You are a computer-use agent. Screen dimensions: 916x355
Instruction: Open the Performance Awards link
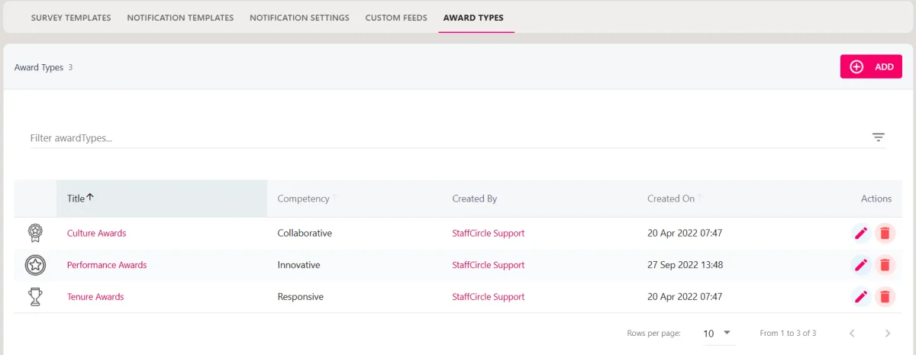click(x=107, y=265)
